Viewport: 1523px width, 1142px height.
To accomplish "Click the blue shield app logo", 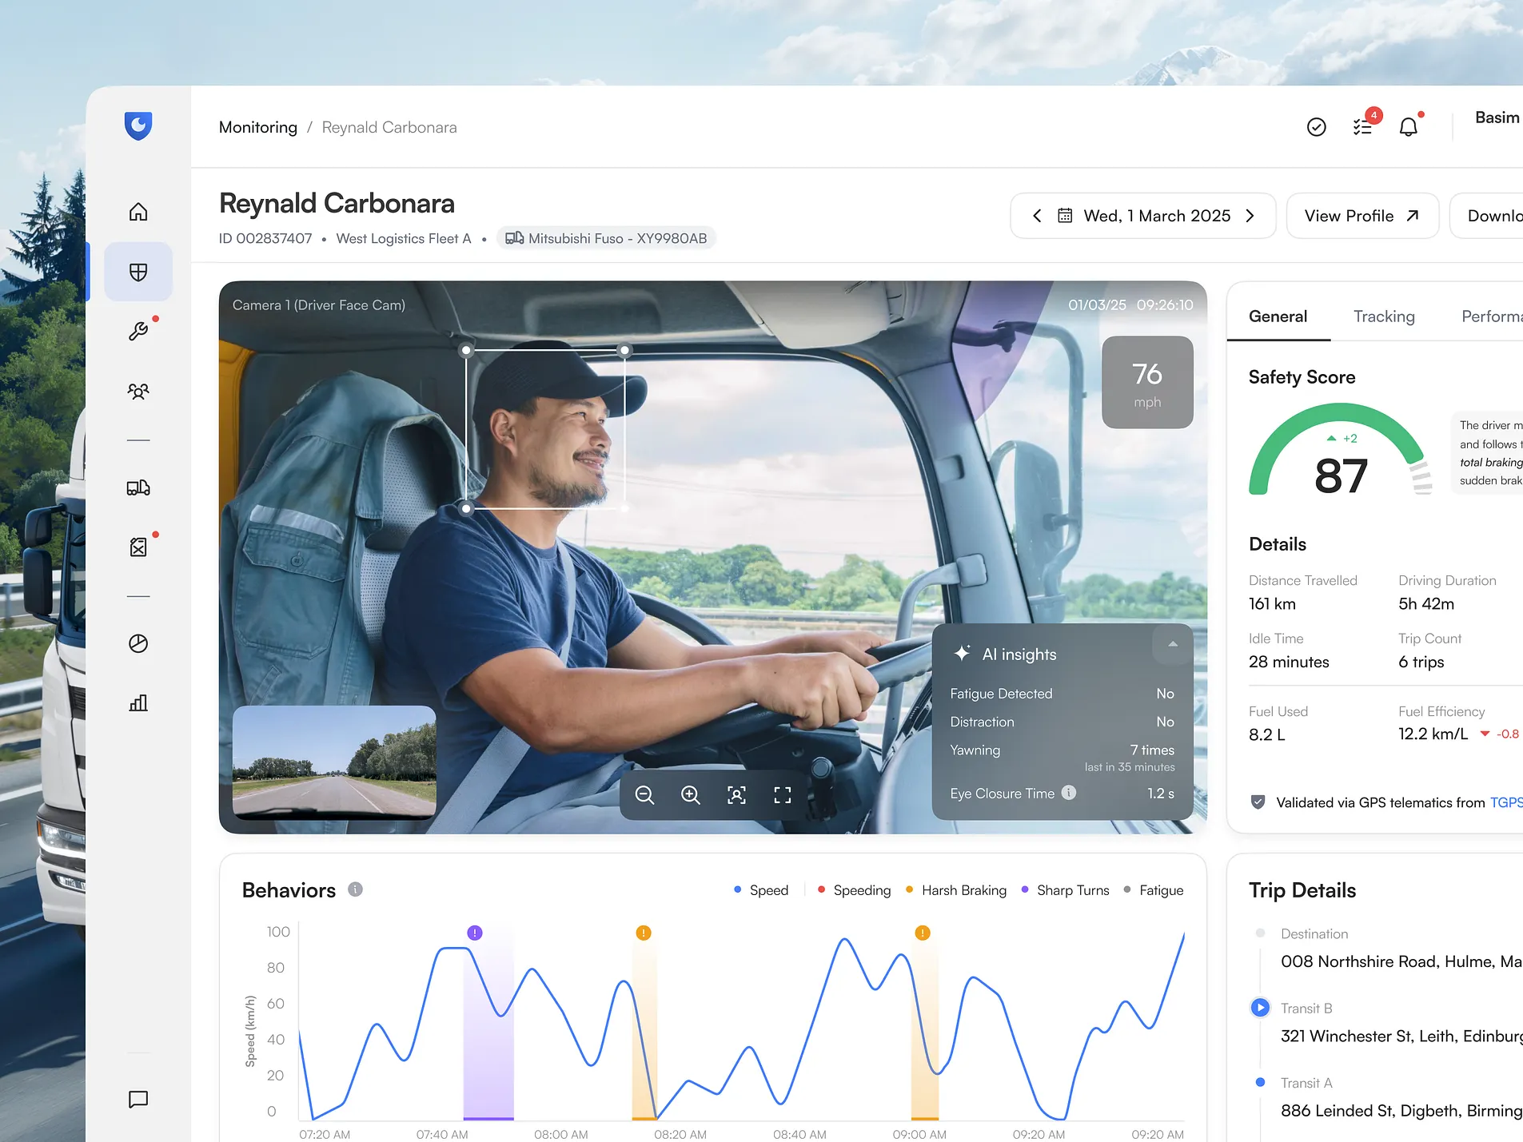I will point(138,125).
